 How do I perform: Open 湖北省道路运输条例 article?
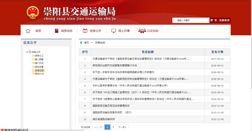point(104,119)
